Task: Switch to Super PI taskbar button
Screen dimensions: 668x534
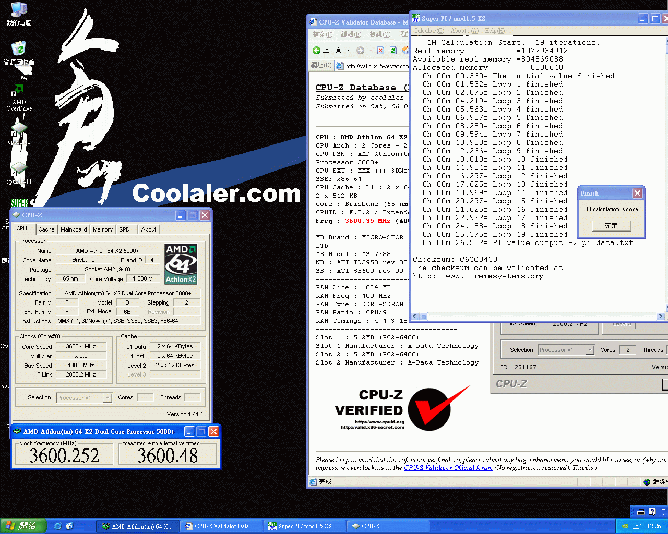Action: pyautogui.click(x=303, y=526)
